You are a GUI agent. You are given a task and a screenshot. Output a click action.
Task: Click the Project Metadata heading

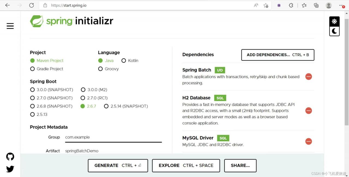coord(49,127)
